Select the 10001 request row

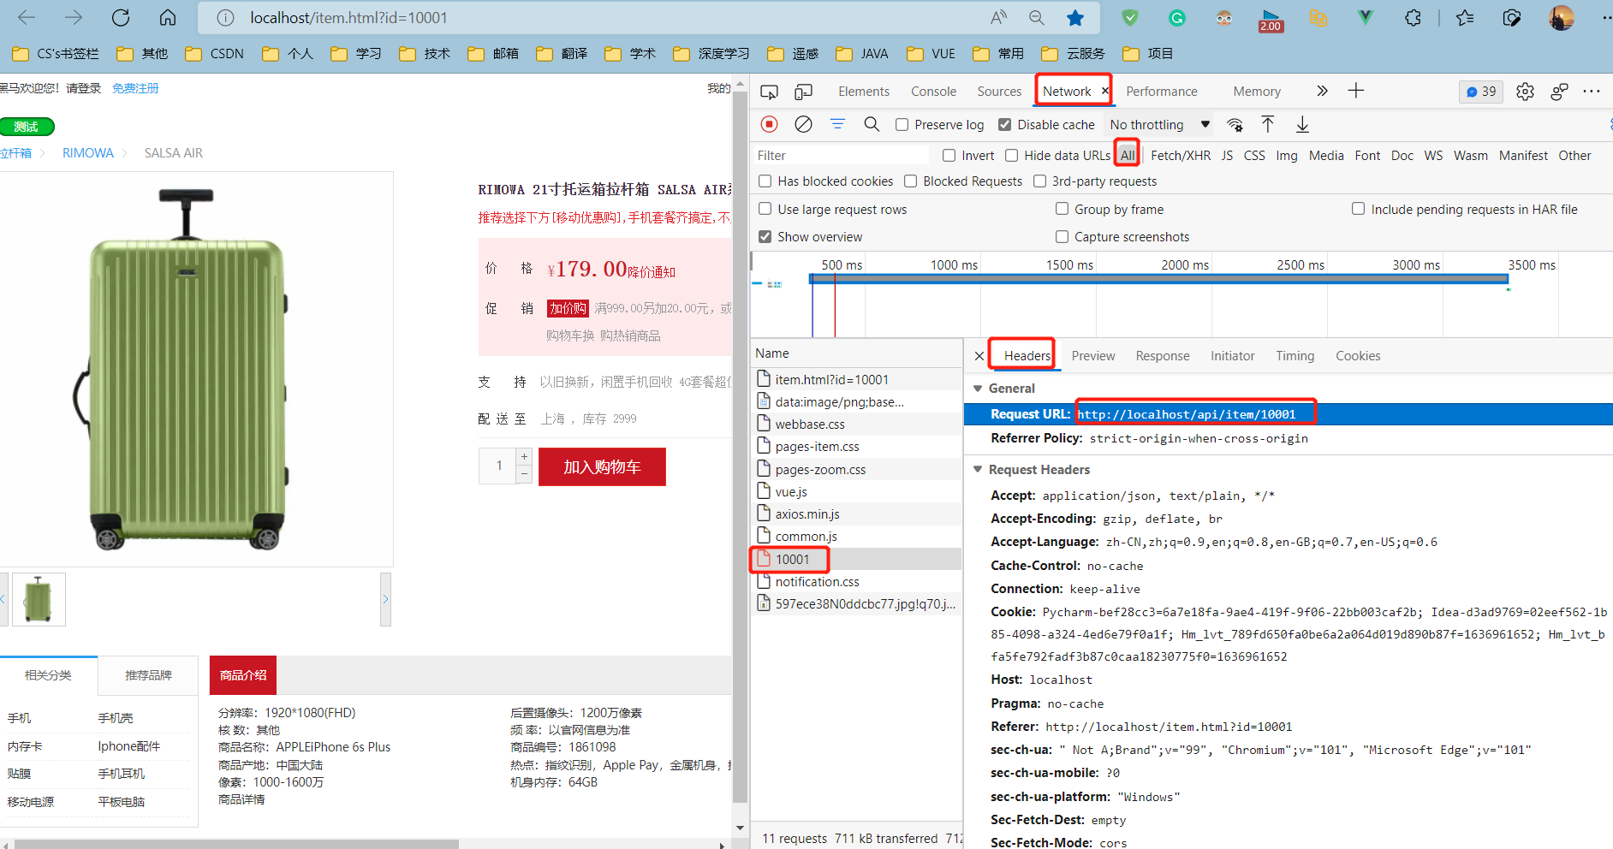click(x=856, y=560)
